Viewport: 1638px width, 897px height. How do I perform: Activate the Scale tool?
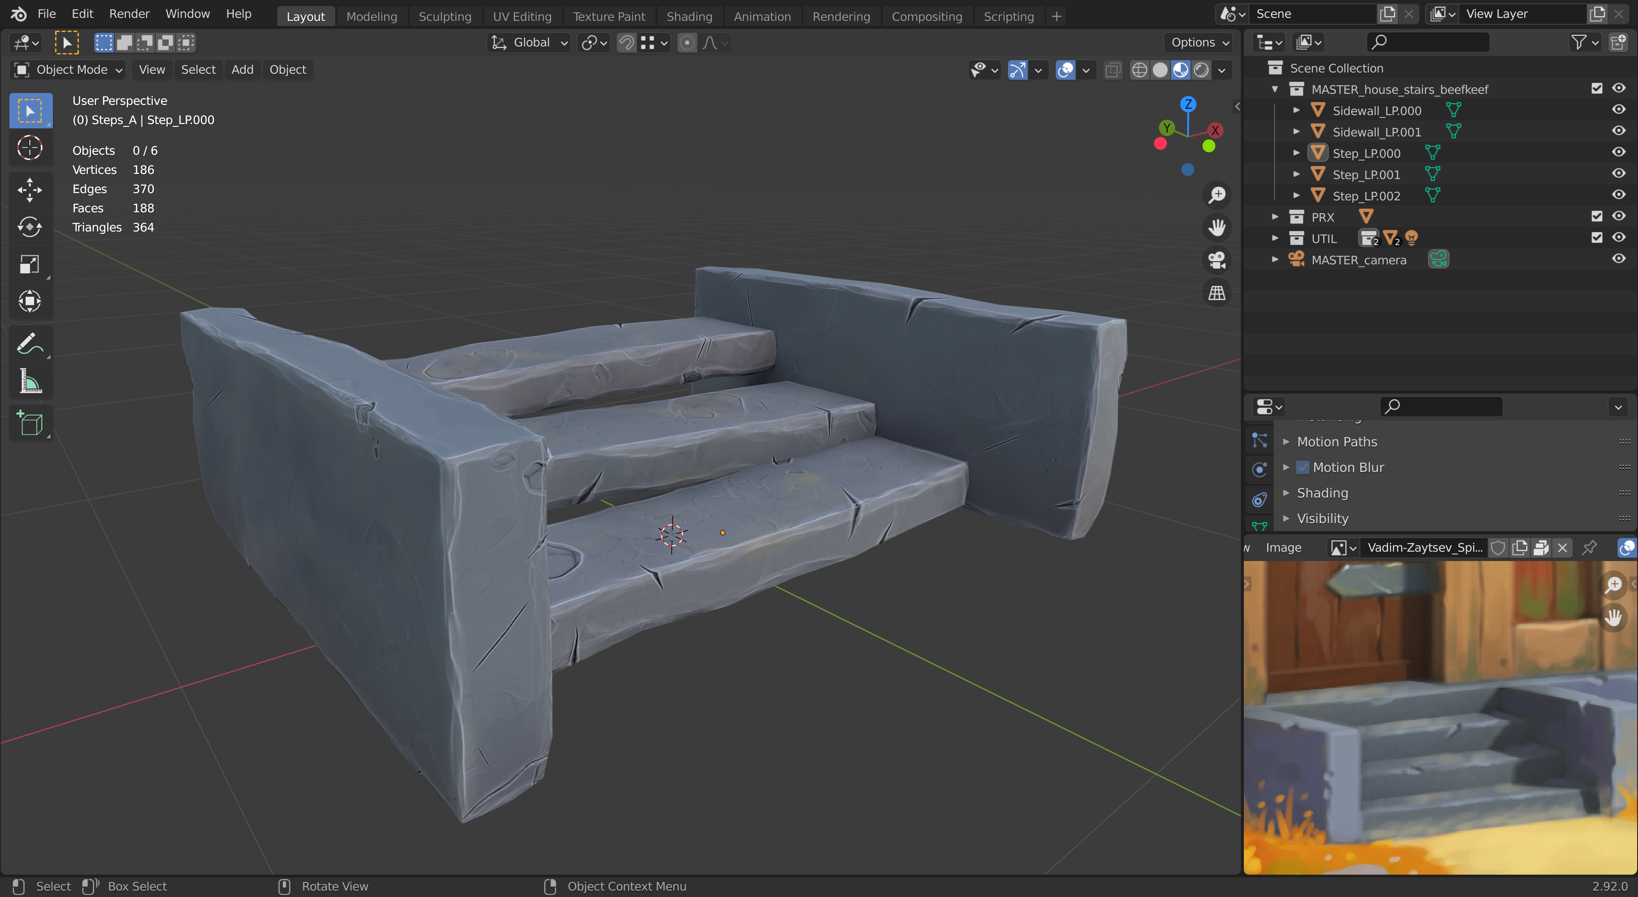pos(29,264)
